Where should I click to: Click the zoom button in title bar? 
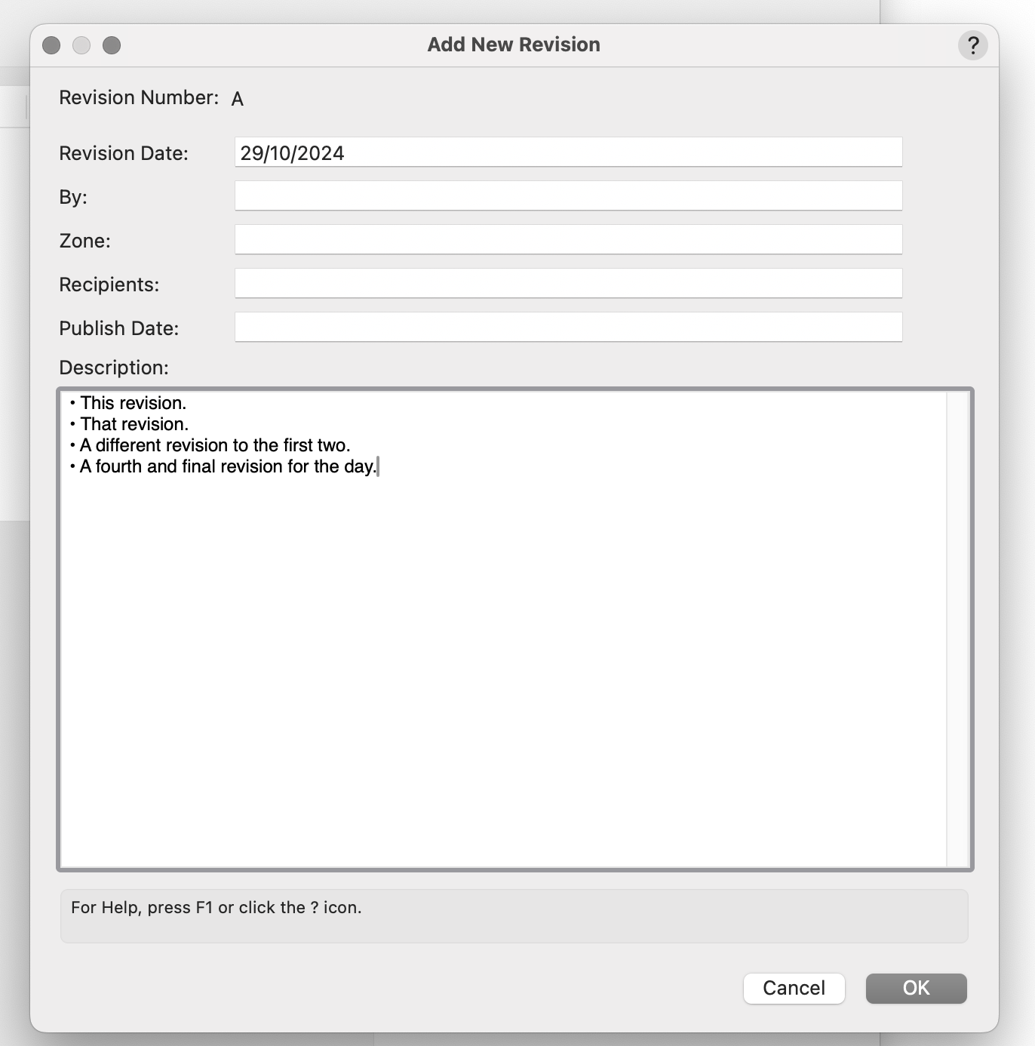tap(112, 45)
